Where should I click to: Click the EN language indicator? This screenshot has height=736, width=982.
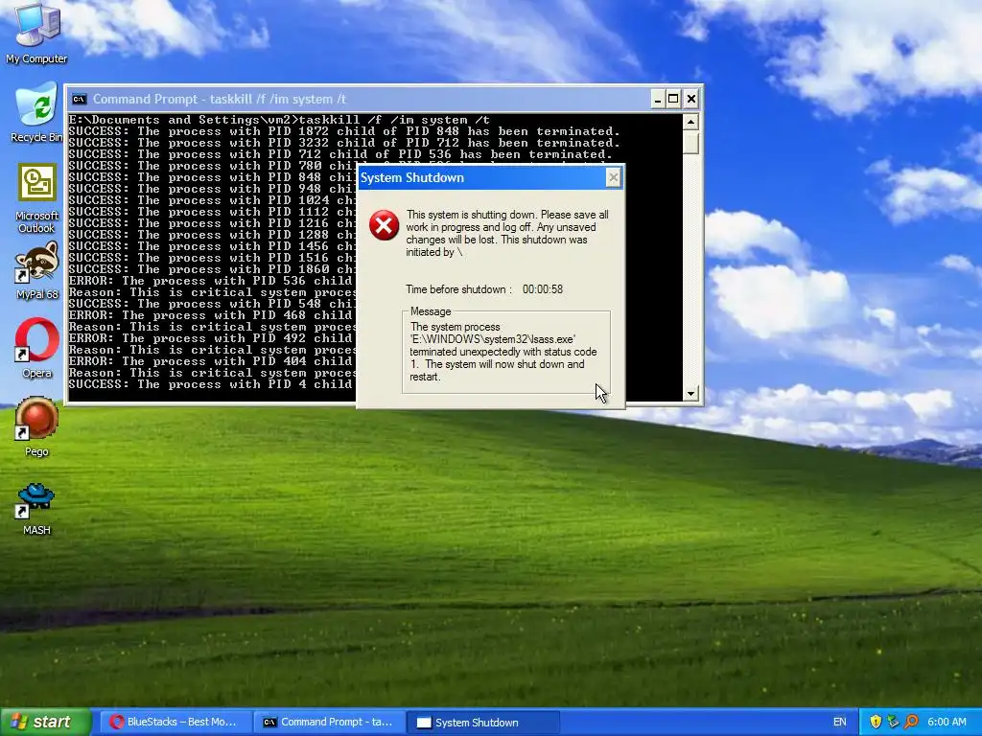(839, 723)
